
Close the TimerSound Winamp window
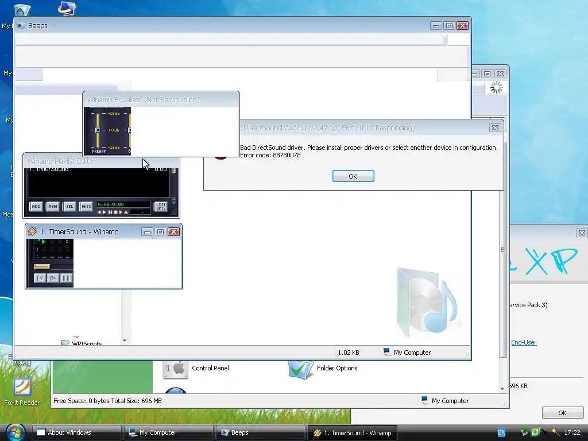(173, 232)
